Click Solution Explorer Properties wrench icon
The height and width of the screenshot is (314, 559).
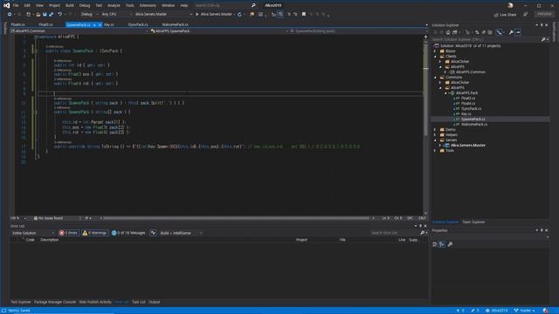(x=511, y=32)
